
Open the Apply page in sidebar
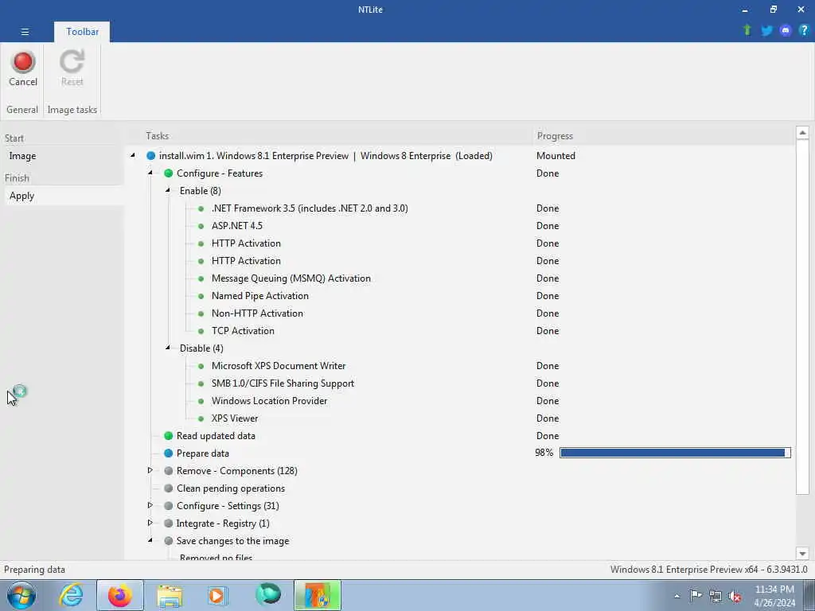[64, 196]
